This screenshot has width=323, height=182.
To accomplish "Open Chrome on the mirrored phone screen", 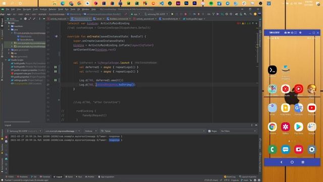I will click(x=273, y=127).
